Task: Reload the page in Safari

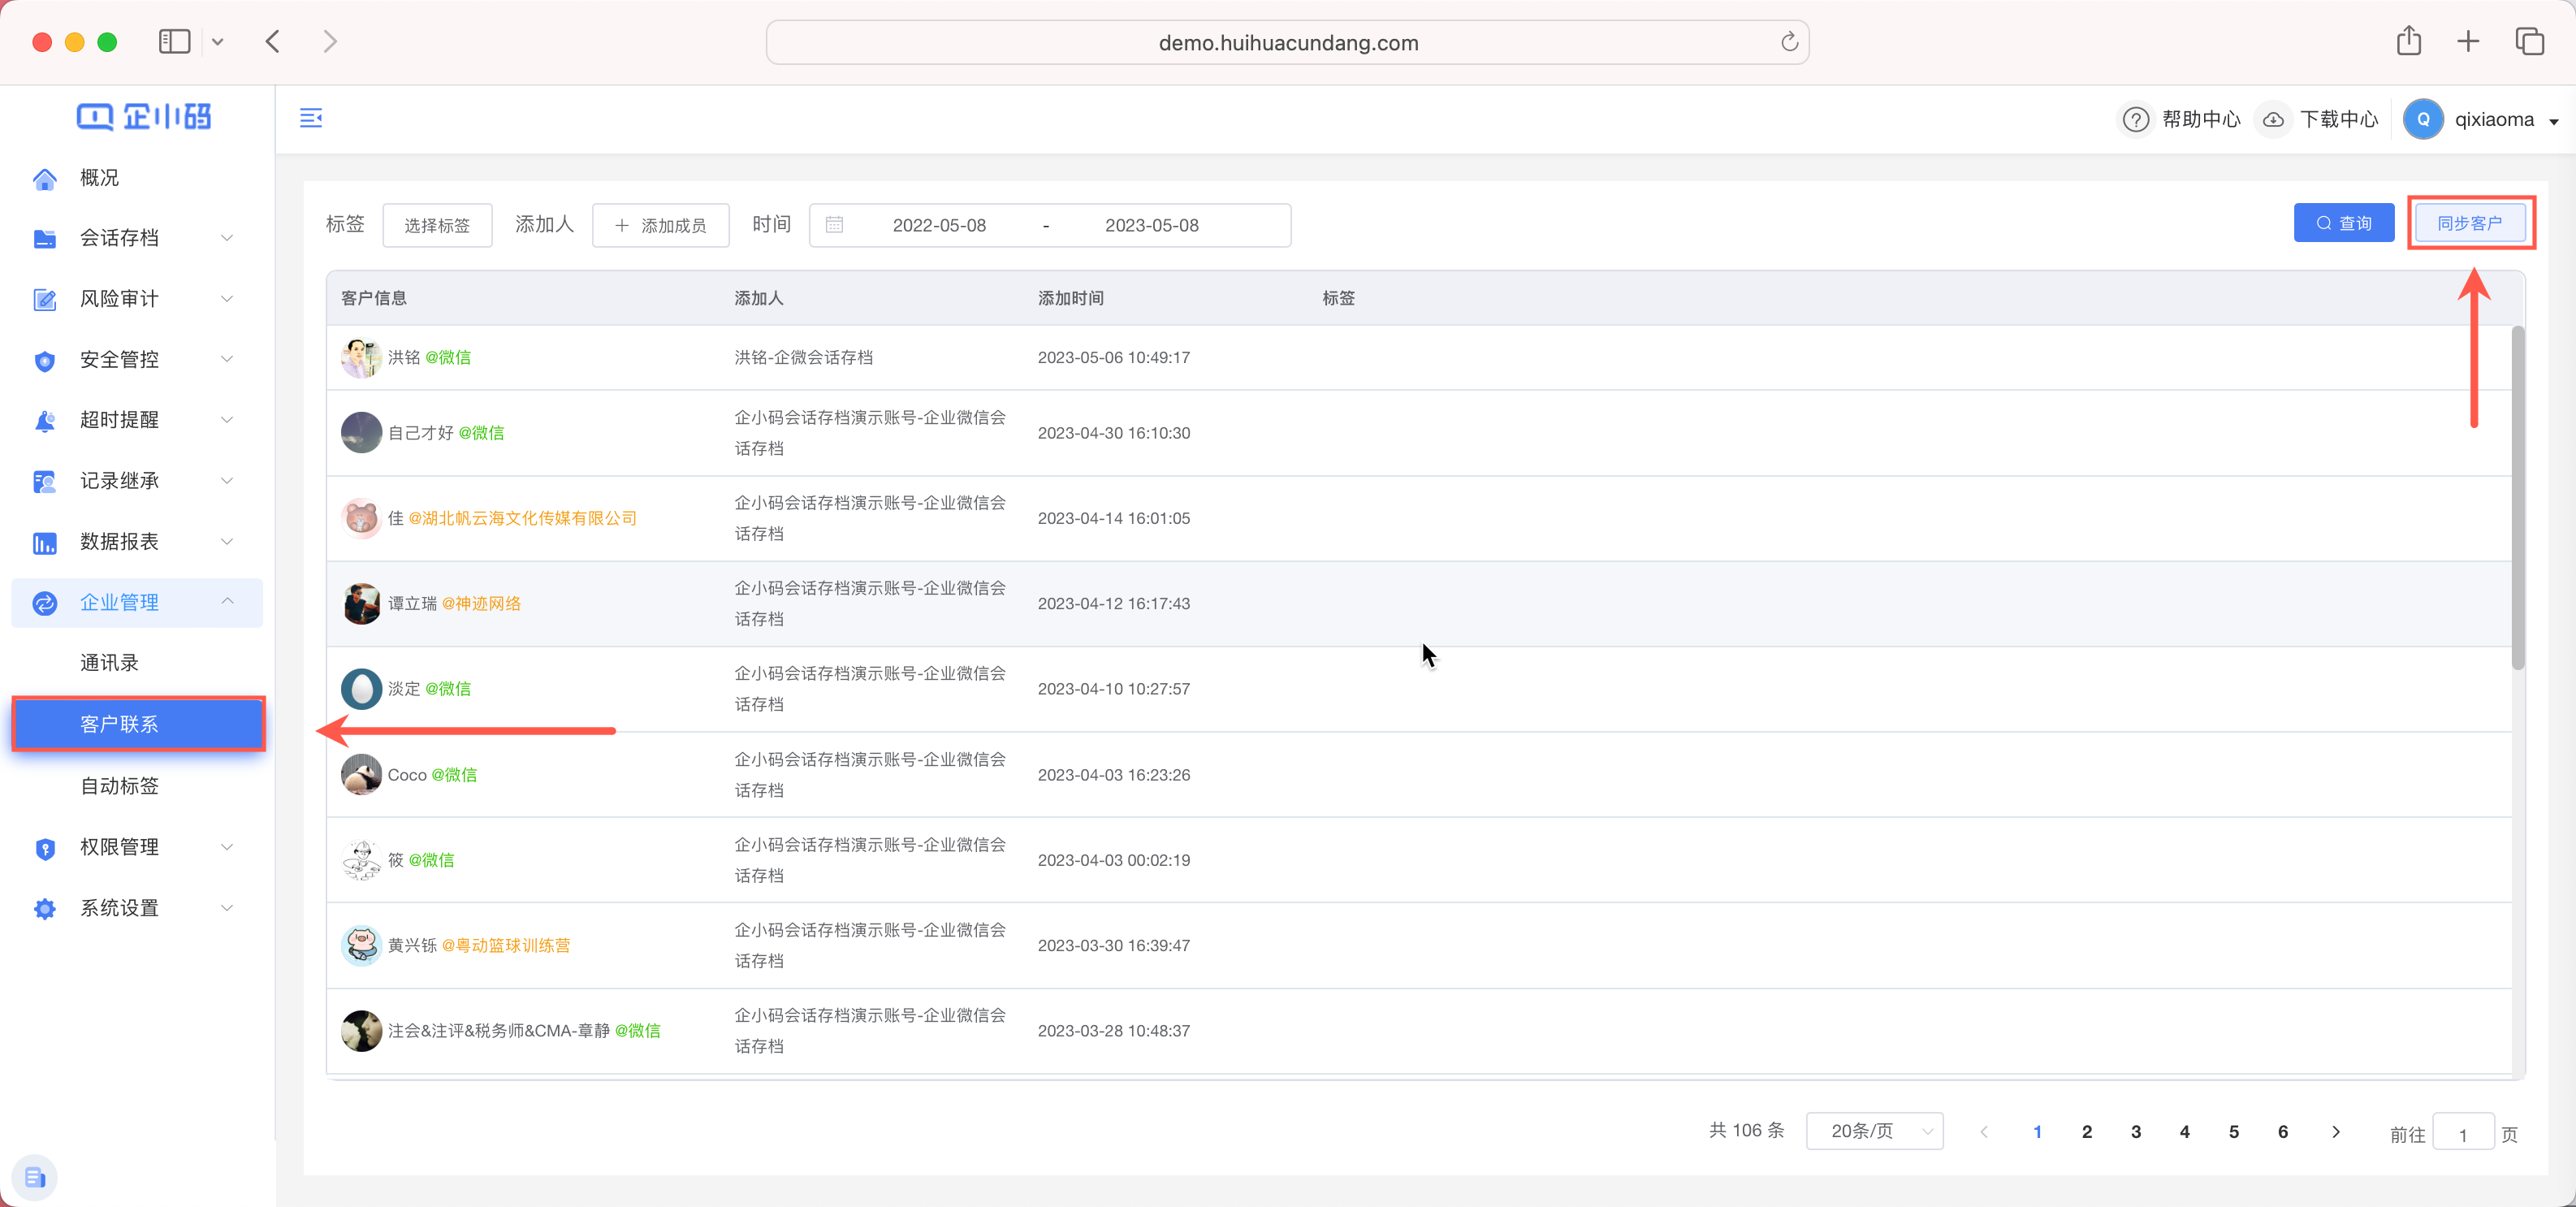Action: click(x=1789, y=42)
